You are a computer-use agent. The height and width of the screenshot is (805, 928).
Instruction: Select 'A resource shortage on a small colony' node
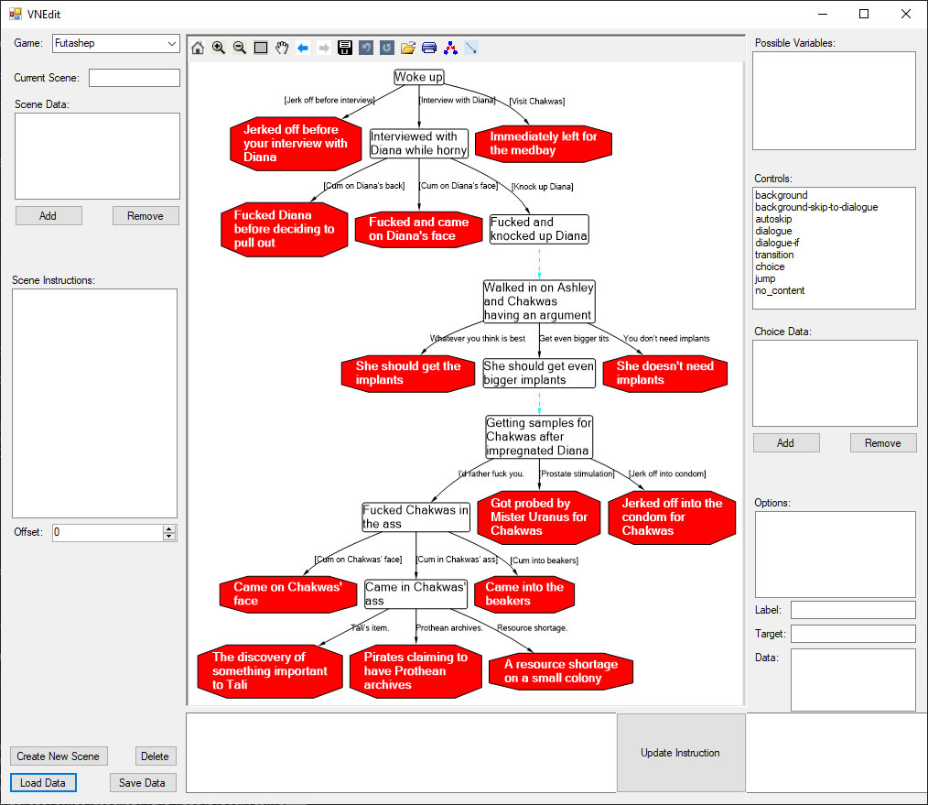coord(560,671)
